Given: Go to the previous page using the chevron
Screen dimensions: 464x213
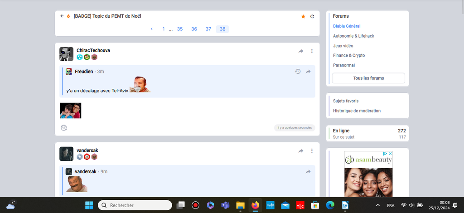Looking at the screenshot, I should [151, 29].
